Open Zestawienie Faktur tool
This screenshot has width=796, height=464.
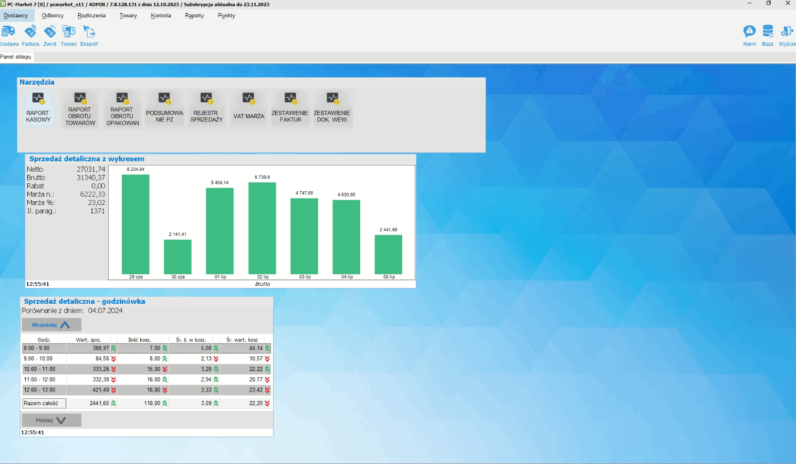coord(290,108)
